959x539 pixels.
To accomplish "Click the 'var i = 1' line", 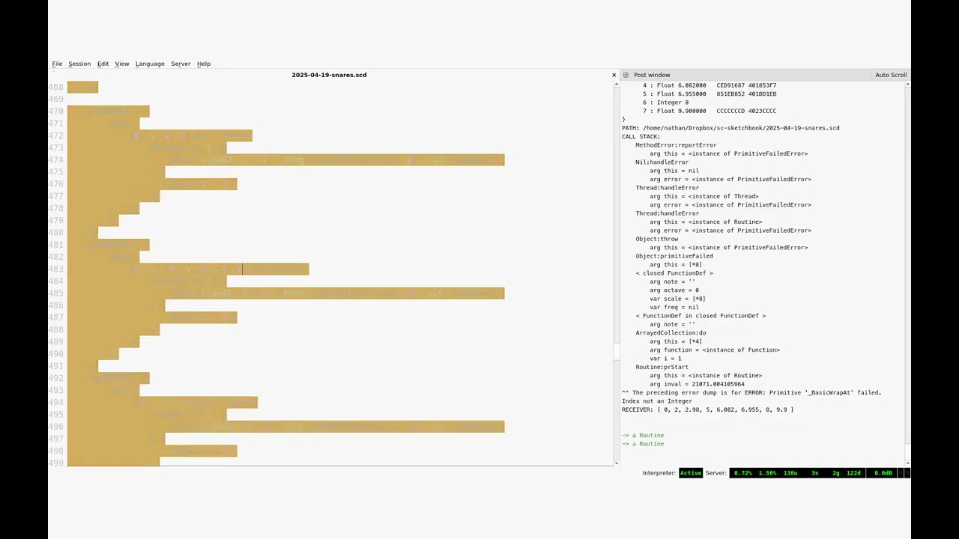I will [665, 359].
